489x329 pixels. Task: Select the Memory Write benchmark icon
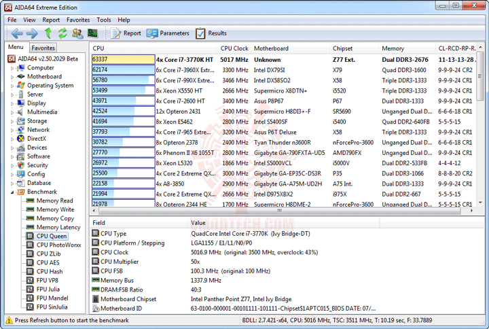click(31, 209)
